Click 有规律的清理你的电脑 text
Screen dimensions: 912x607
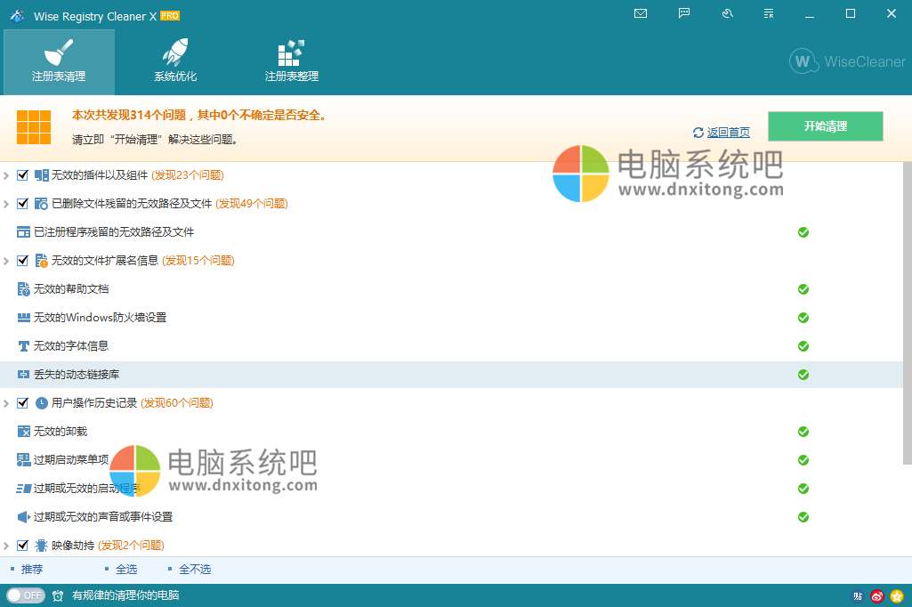click(x=125, y=595)
